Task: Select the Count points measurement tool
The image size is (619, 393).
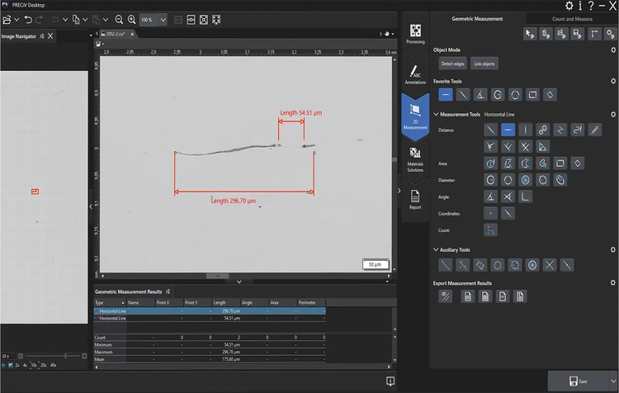Action: click(x=490, y=230)
